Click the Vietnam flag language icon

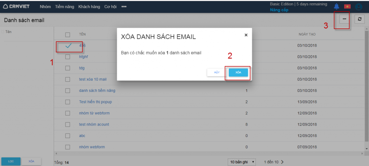[347, 6]
